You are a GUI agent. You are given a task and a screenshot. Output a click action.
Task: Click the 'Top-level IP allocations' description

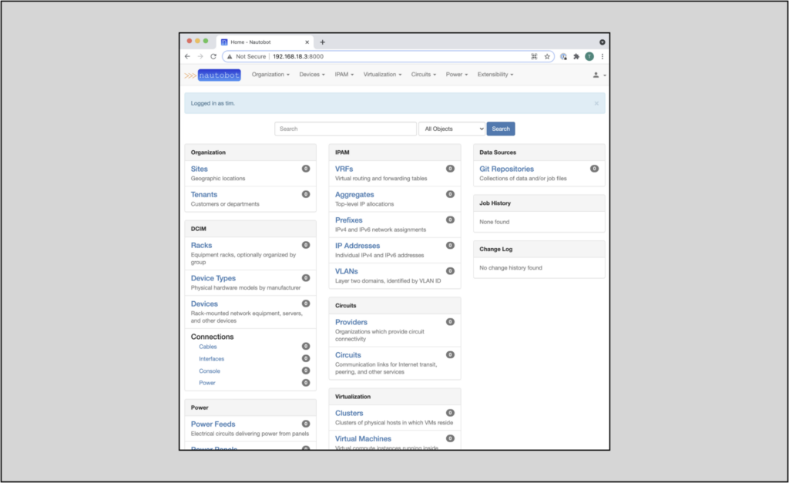[364, 204]
